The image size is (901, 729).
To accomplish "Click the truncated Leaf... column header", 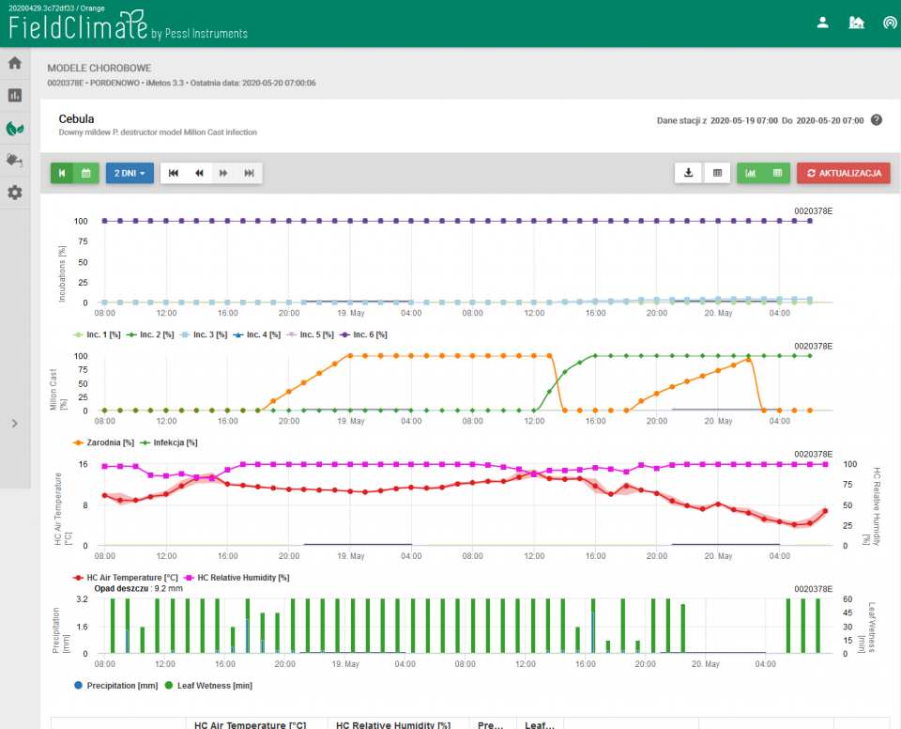I will pos(540,725).
